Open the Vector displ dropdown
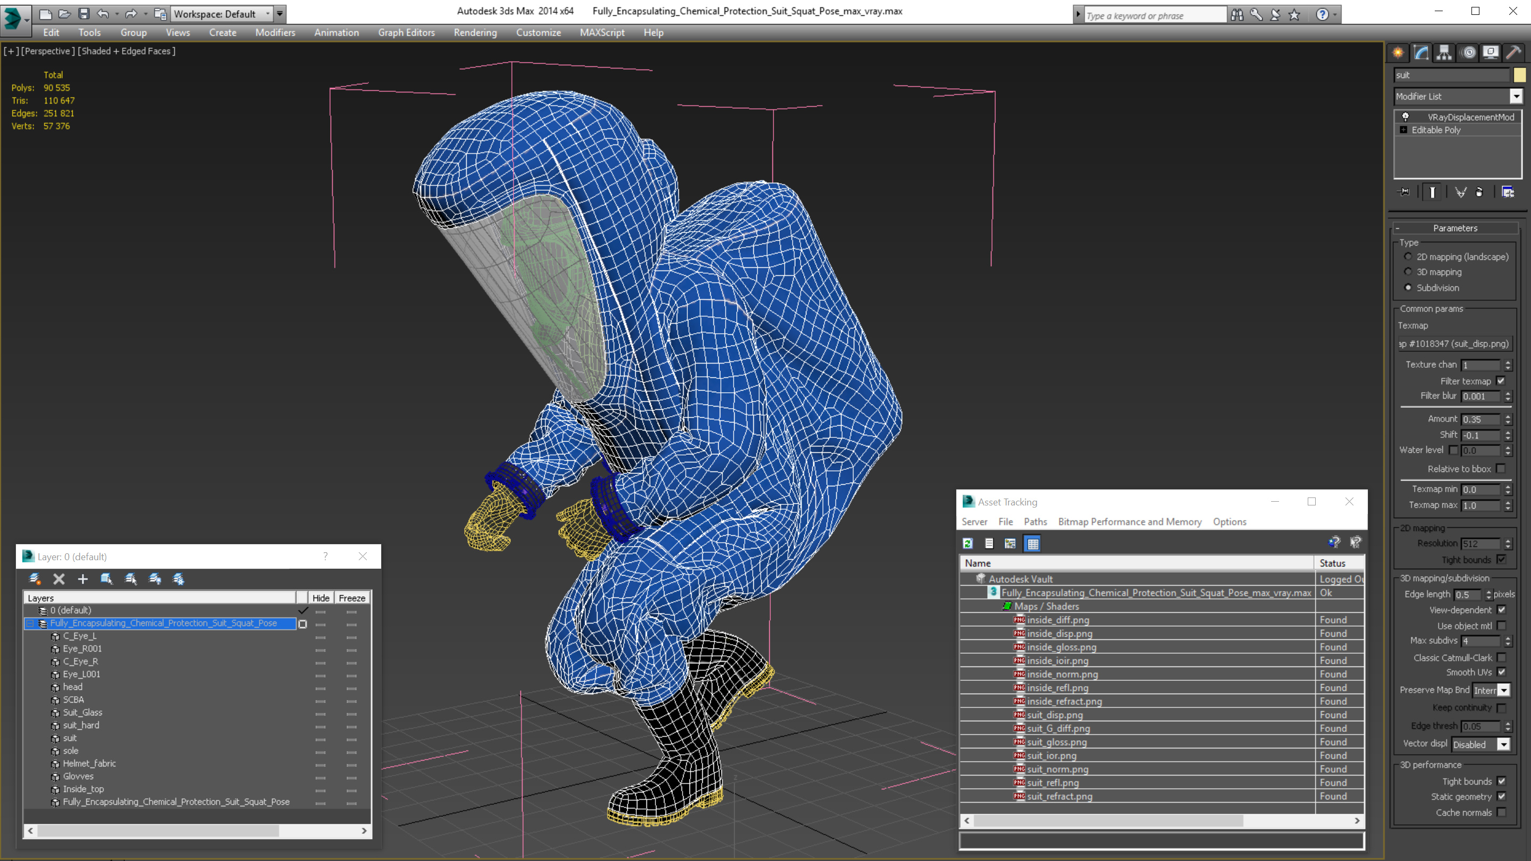This screenshot has width=1531, height=861. 1503,745
